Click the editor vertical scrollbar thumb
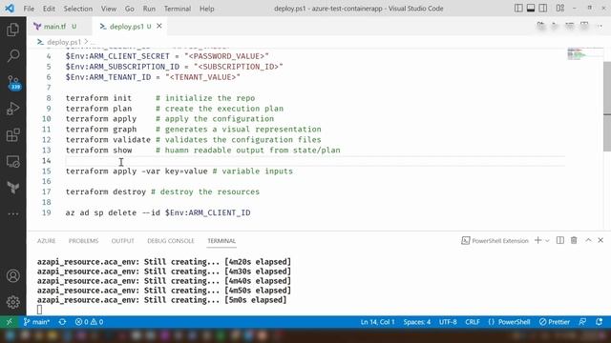 click(607, 106)
